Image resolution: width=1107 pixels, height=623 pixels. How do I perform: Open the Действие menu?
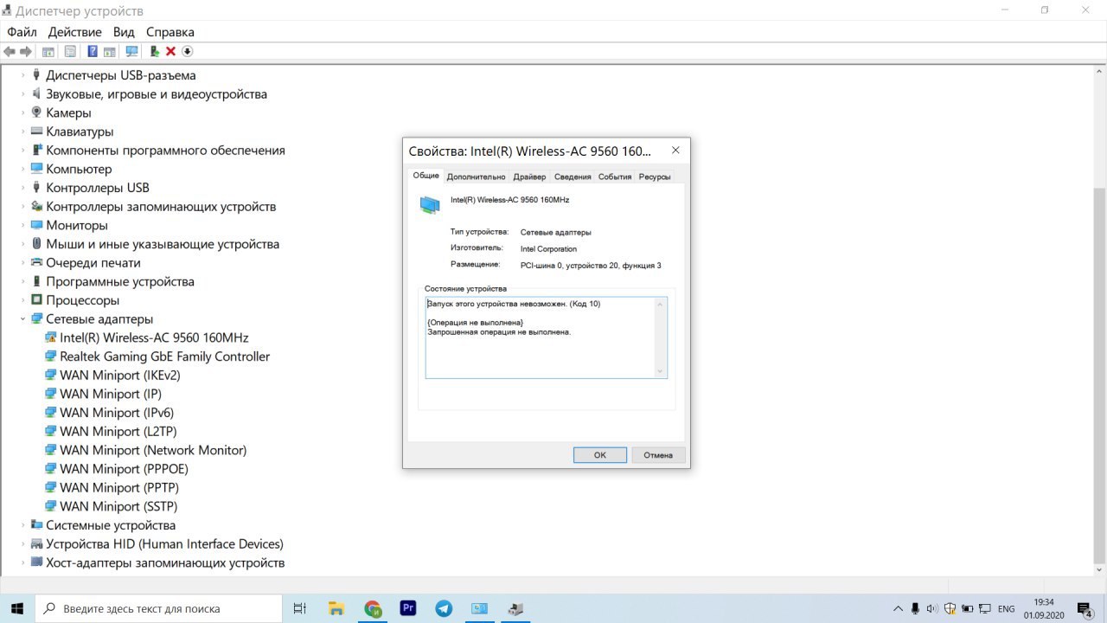pyautogui.click(x=75, y=32)
